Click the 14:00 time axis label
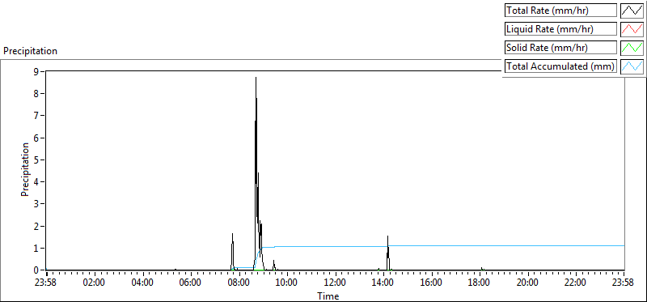The width and height of the screenshot is (647, 302). [383, 283]
